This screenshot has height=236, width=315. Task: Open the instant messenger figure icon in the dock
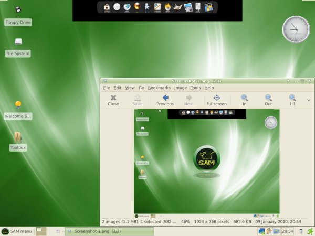coord(147,7)
